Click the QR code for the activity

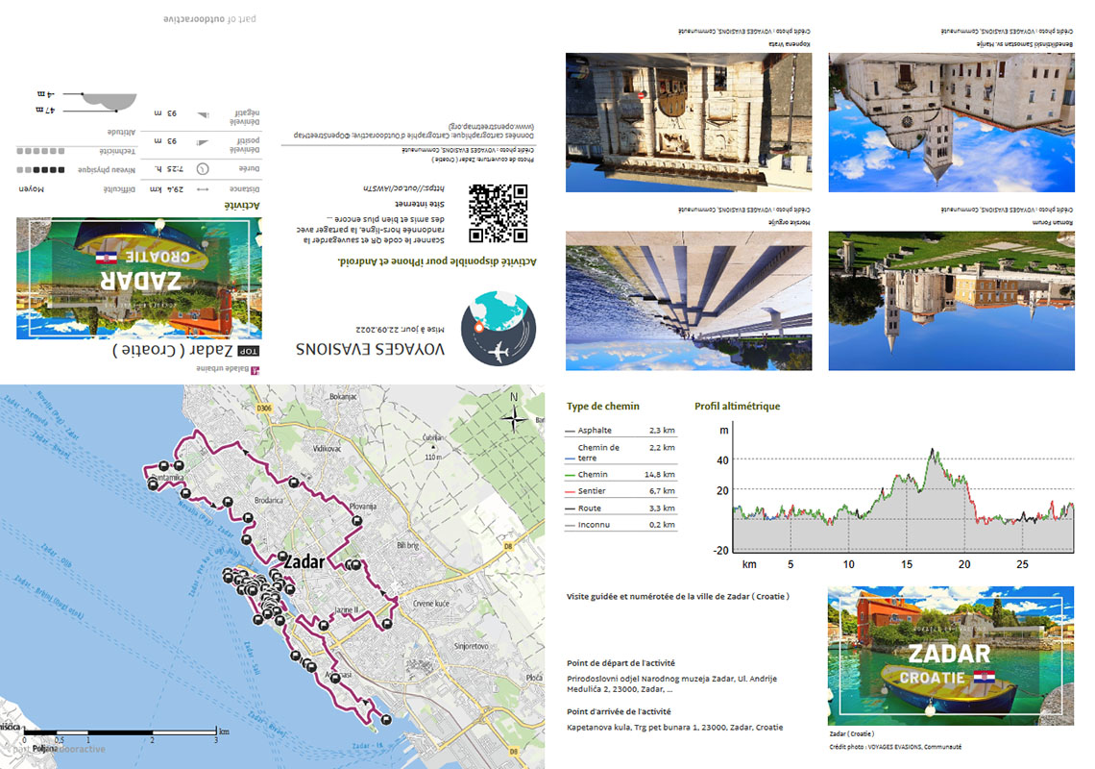[498, 213]
